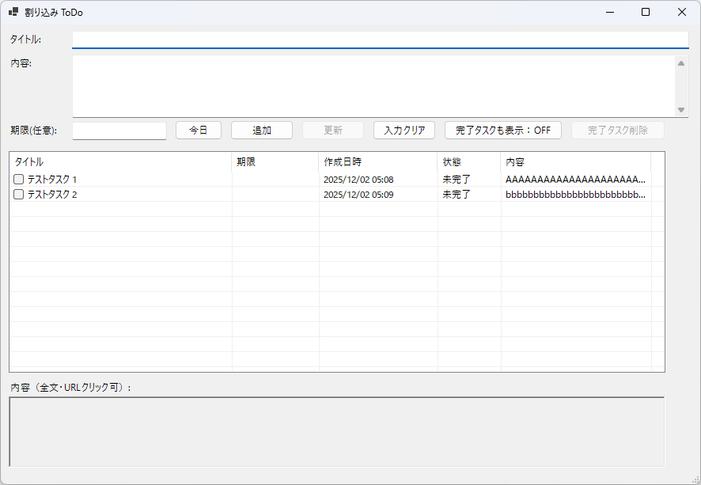The image size is (701, 485).
Task: Sort by 期限 column header
Action: point(275,161)
